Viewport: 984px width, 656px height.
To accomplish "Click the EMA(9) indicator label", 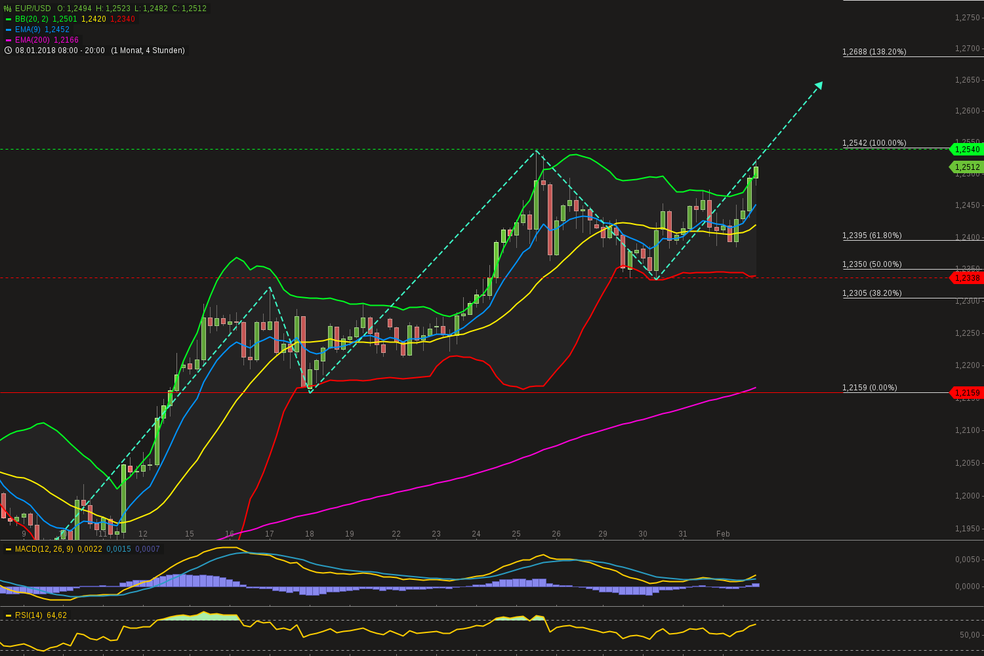I will click(28, 30).
